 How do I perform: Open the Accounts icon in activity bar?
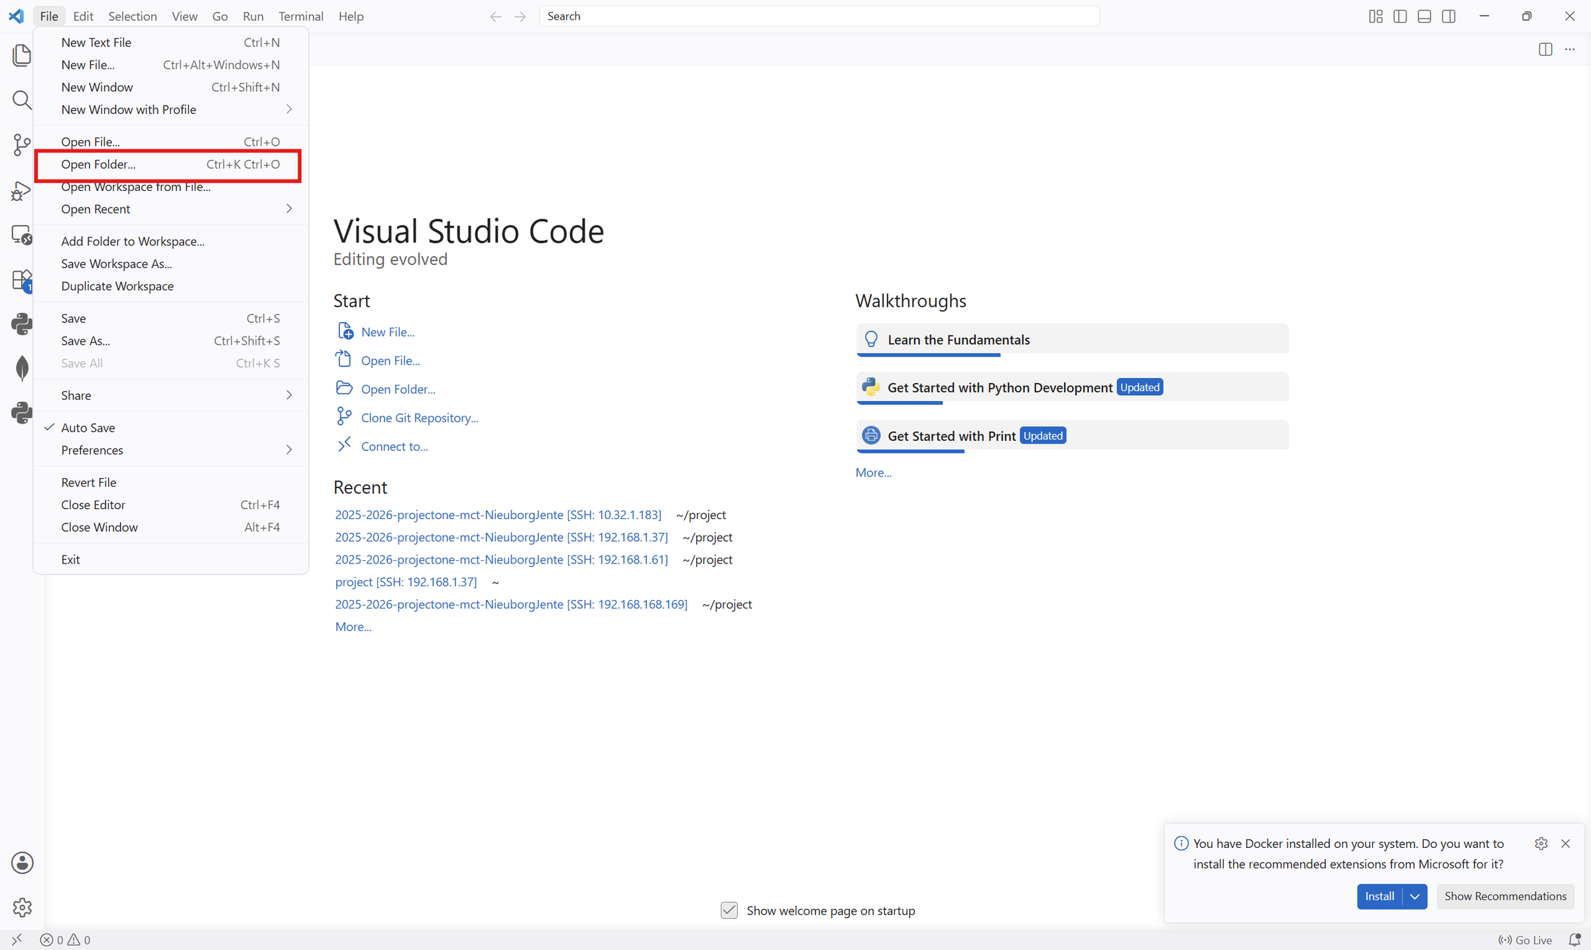click(22, 862)
